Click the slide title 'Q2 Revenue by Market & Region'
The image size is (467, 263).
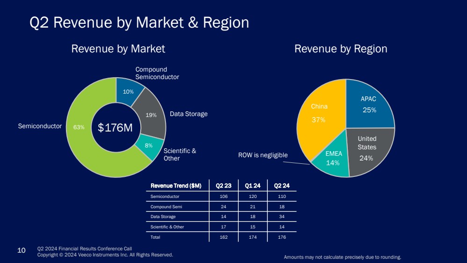pos(139,22)
